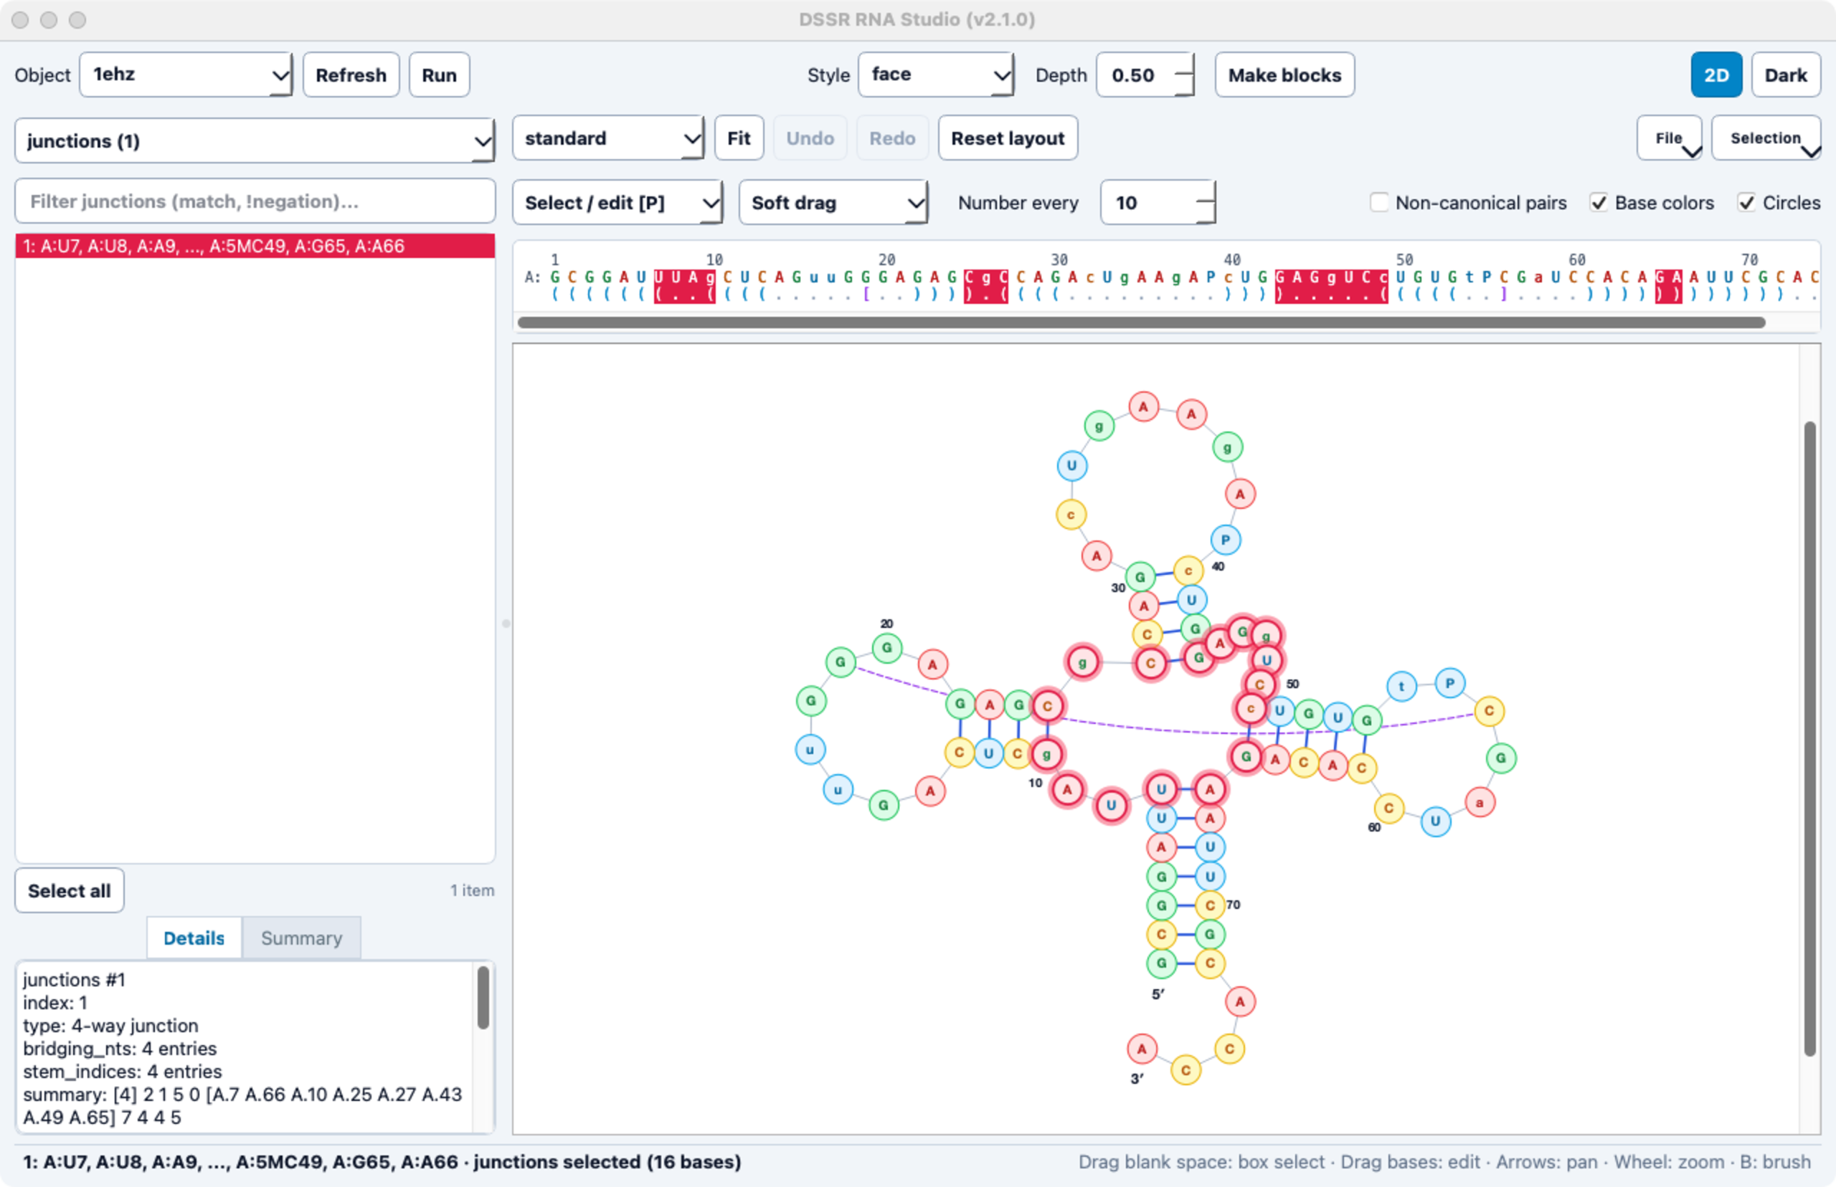The height and width of the screenshot is (1187, 1836).
Task: Click the highlighted C nucleotide labeled 50
Action: 1259,684
